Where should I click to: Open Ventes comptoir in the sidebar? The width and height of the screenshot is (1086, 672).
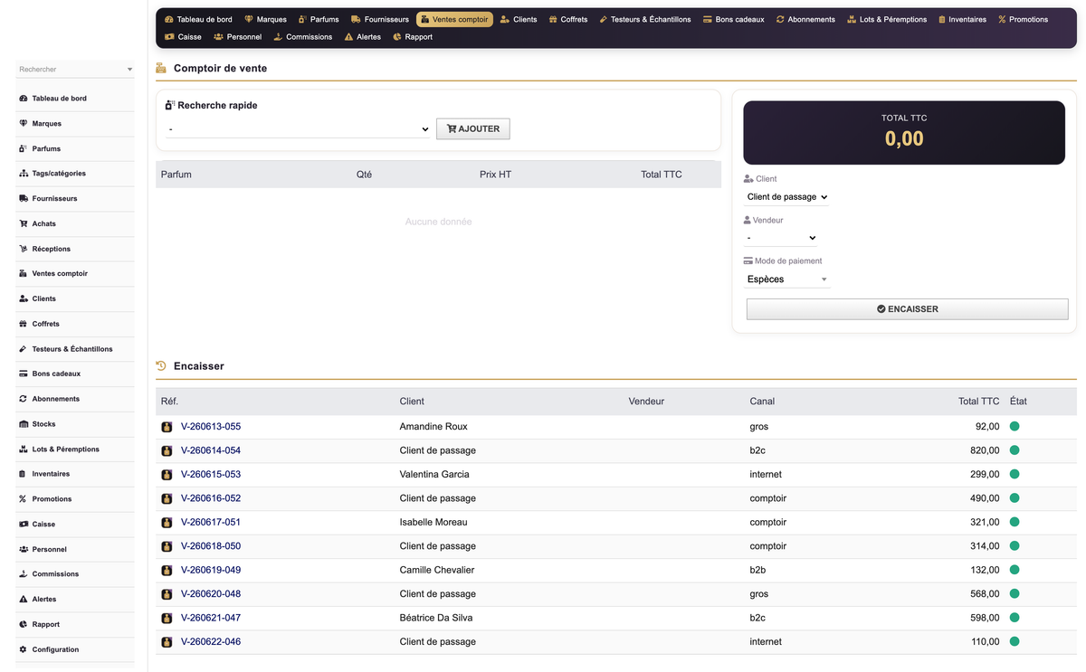click(x=75, y=274)
